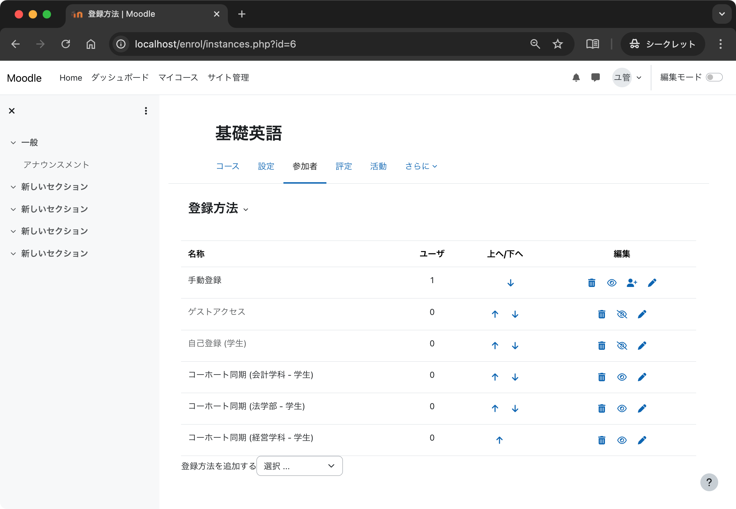736x509 pixels.
Task: Open messages with the speech bubble icon
Action: click(596, 77)
